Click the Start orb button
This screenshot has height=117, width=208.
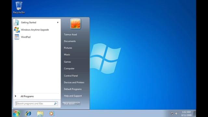point(17,113)
